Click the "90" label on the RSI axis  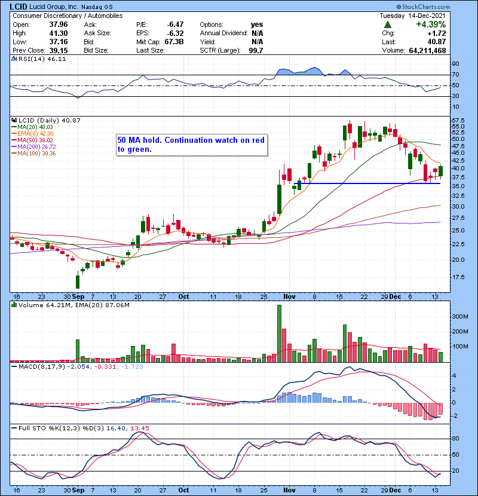455,64
